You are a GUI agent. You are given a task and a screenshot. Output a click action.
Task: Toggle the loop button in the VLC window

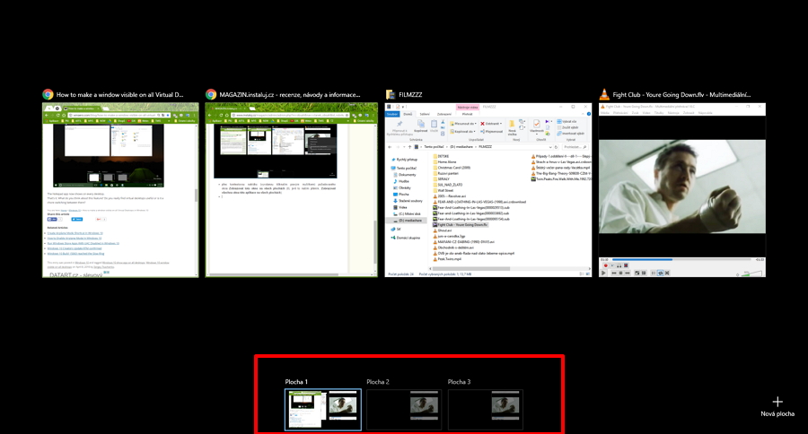[x=660, y=273]
